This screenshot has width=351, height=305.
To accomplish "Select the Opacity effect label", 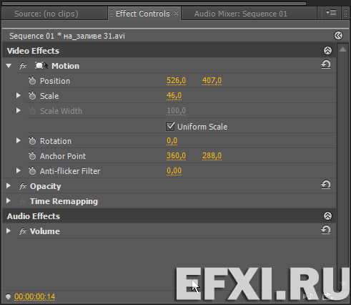I will 45,186.
